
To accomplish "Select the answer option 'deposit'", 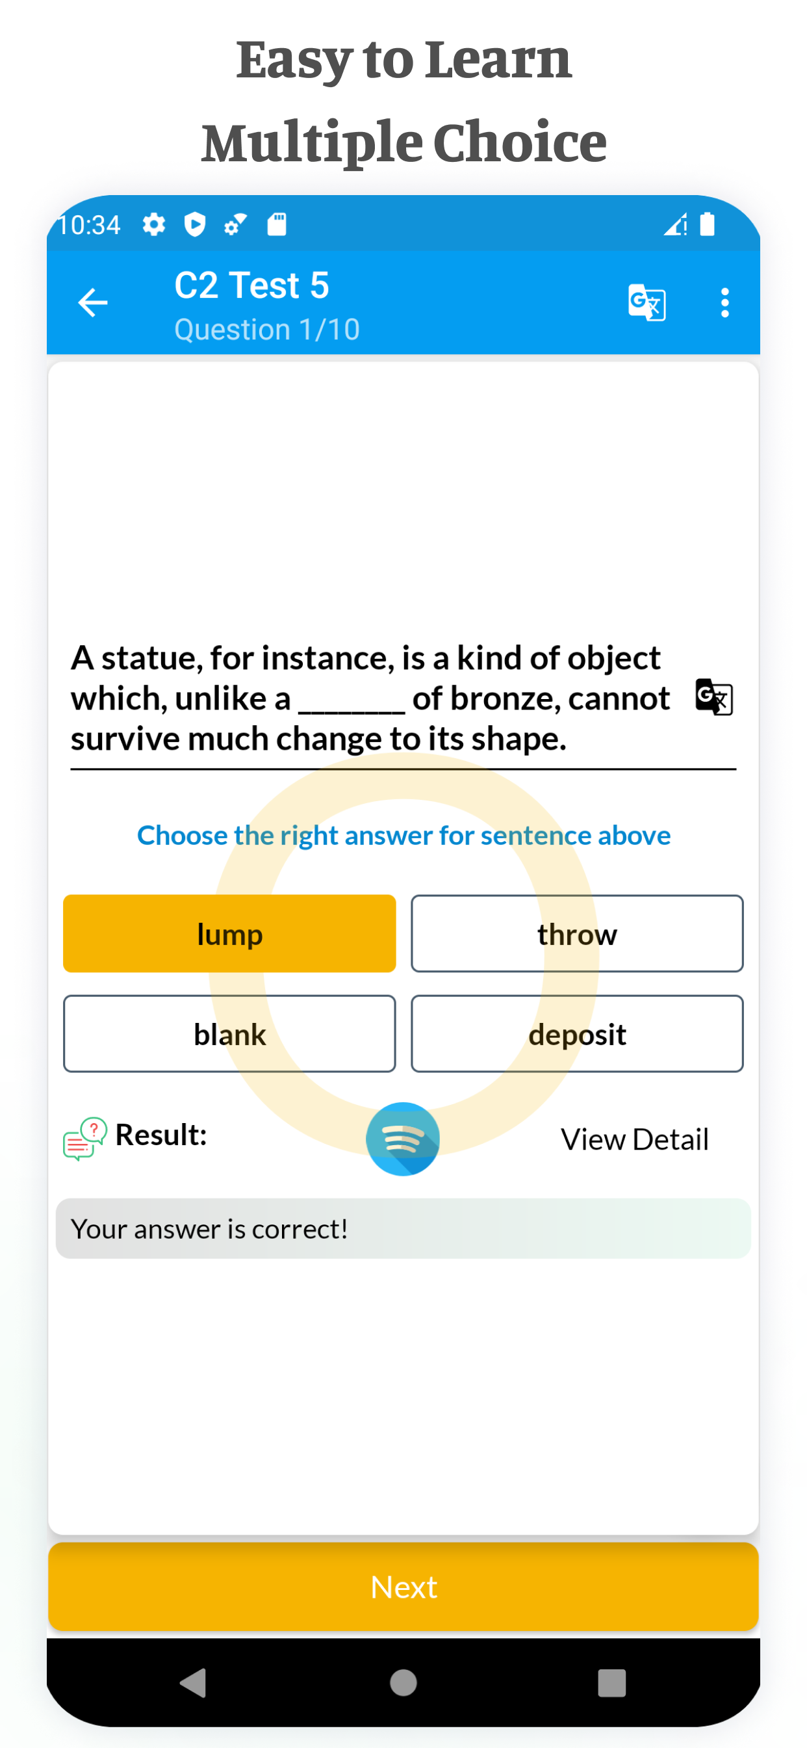I will (x=577, y=1034).
